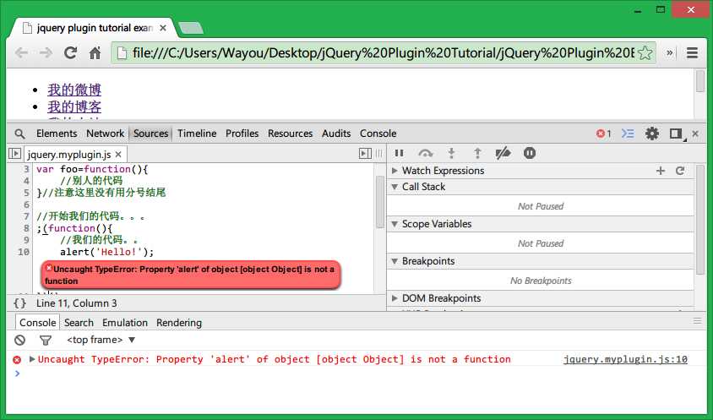Open the 我的微博 link
Screen dimensions: 713x420
(74, 90)
